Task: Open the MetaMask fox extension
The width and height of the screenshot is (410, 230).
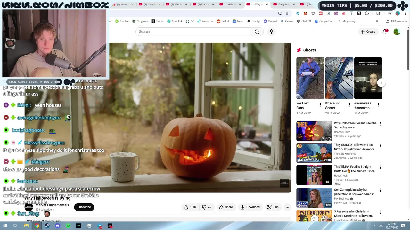Action: [305, 13]
